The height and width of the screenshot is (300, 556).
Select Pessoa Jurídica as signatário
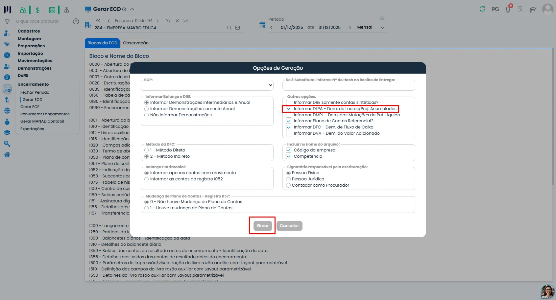tap(288, 179)
